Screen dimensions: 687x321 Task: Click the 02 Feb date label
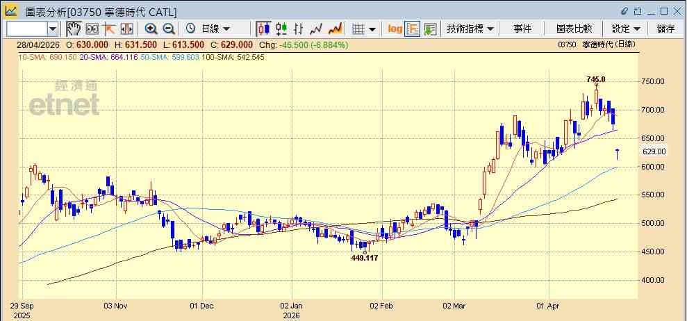[383, 305]
